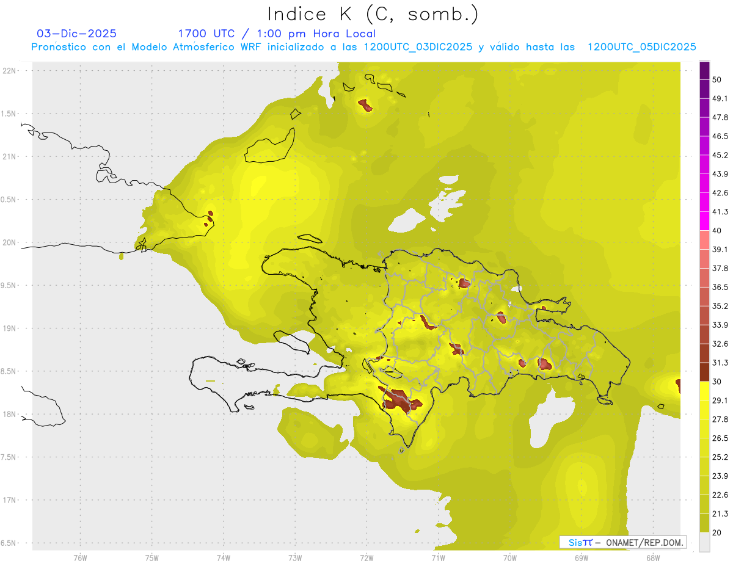Click the longitude axis label "69W"

[581, 557]
